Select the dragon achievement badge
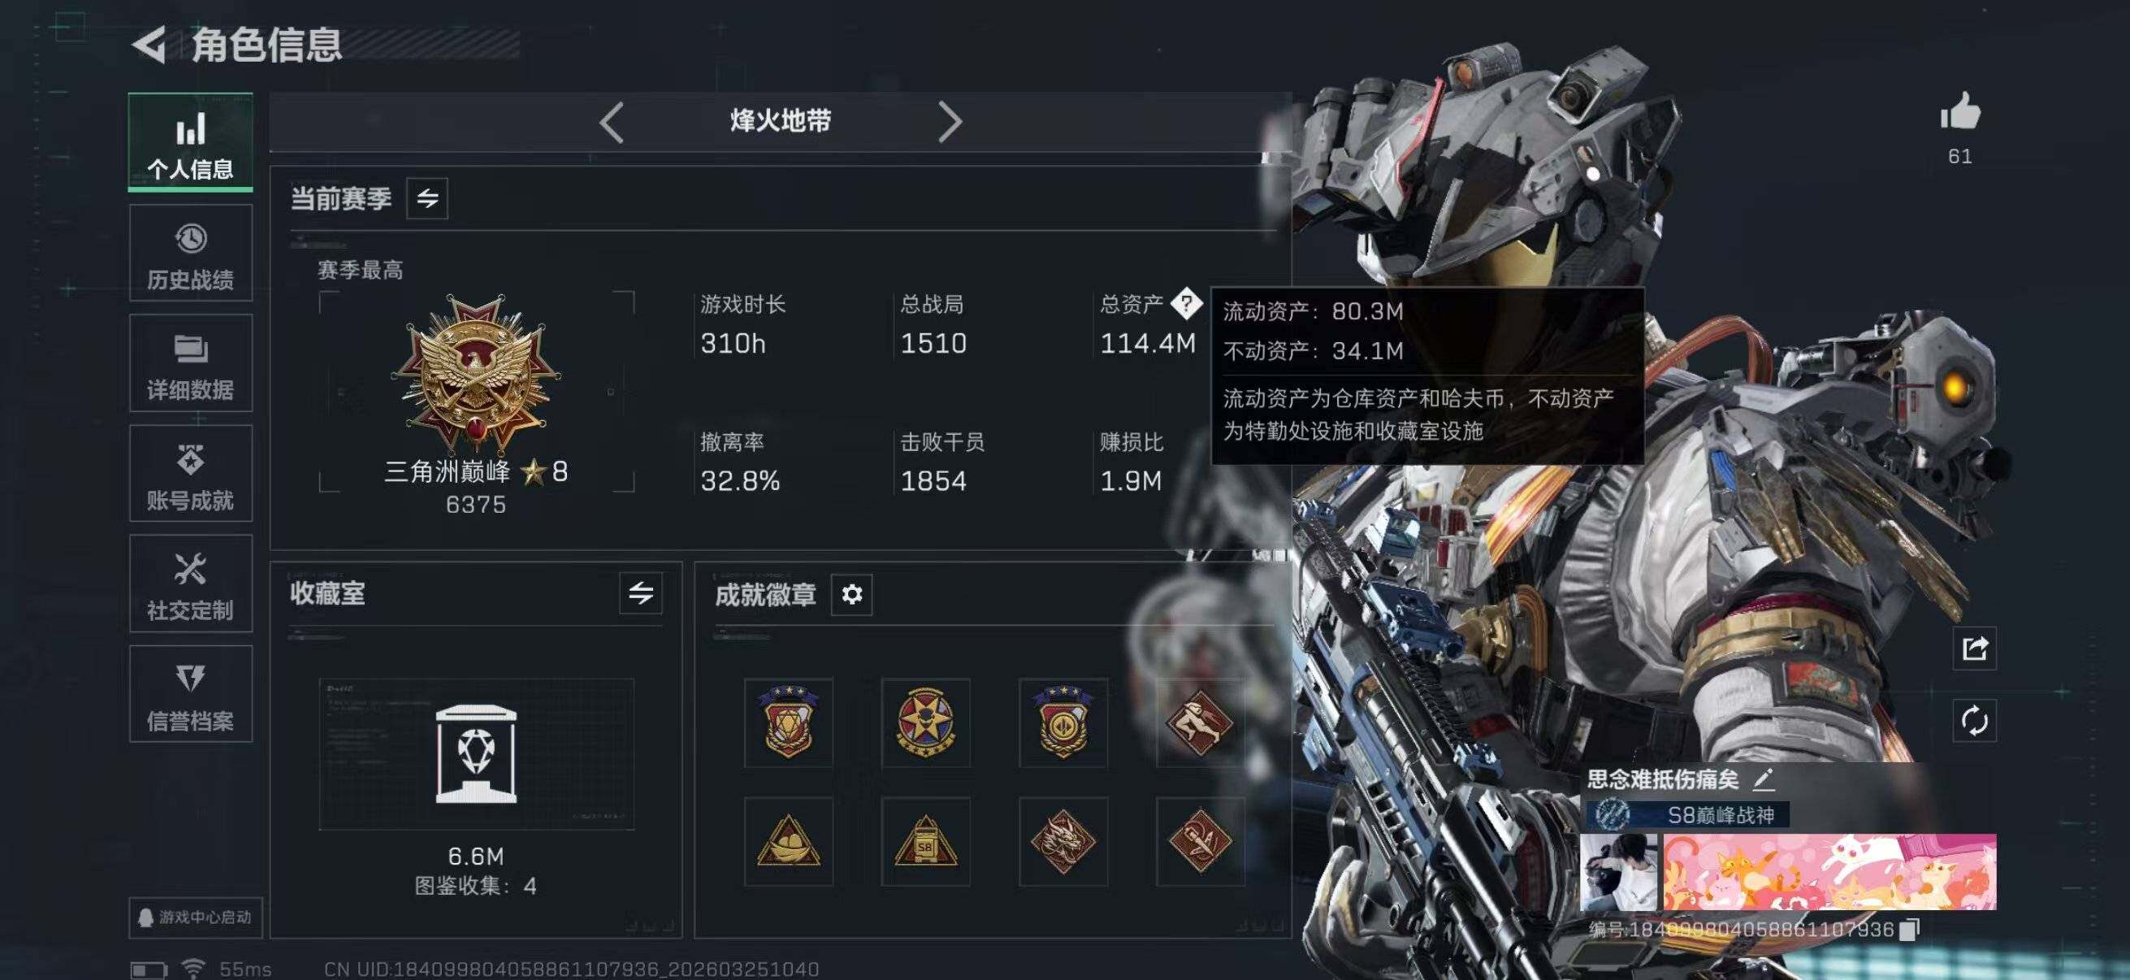This screenshot has height=980, width=2130. (1063, 841)
